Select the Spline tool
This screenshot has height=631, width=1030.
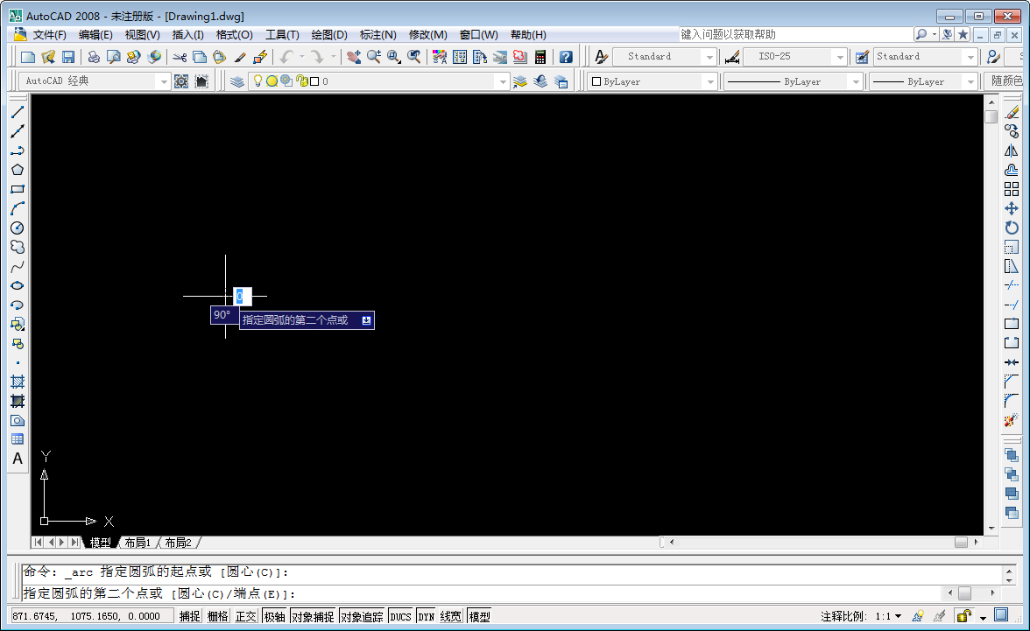18,267
